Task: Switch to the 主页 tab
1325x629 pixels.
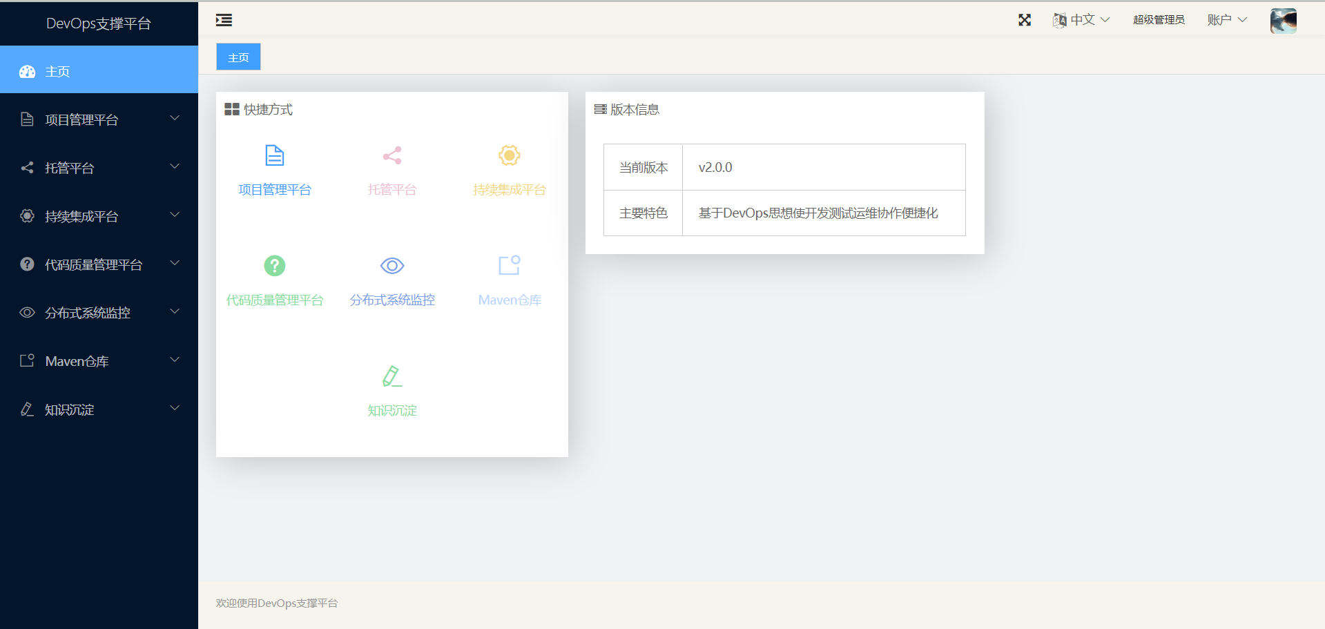Action: coord(238,57)
